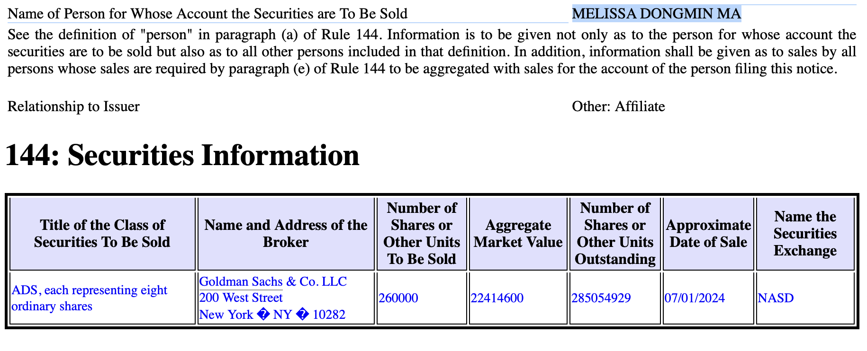Click the NASD exchange value
Screen dimensions: 867x351
coord(776,298)
